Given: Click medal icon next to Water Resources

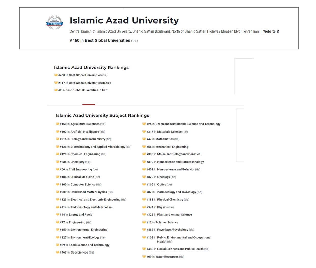Looking at the screenshot, I should [144, 256].
